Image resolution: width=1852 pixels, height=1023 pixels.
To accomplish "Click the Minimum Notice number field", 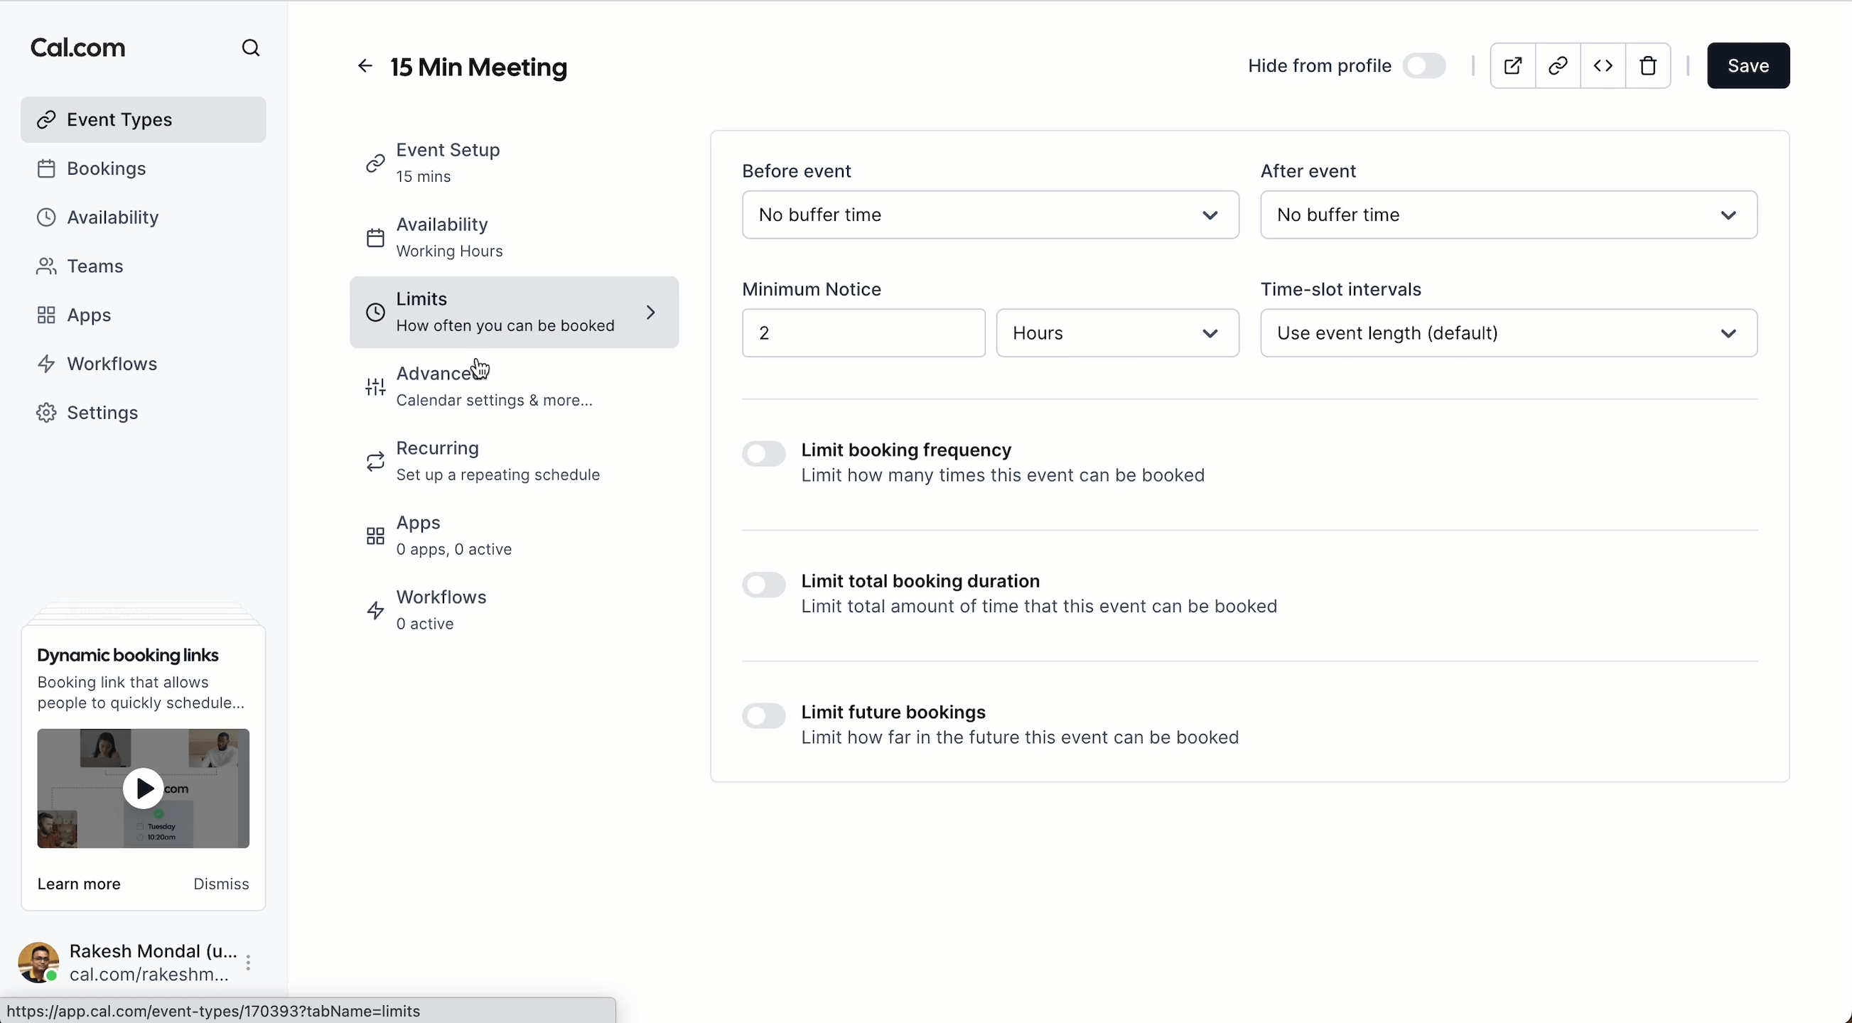I will (x=863, y=333).
